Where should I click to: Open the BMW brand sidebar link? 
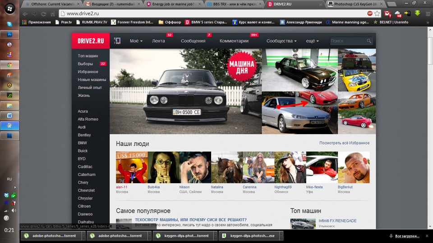point(82,143)
